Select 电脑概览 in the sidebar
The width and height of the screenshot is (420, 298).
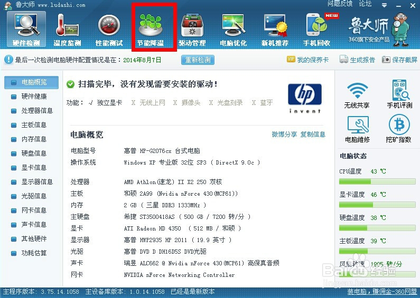pos(31,82)
